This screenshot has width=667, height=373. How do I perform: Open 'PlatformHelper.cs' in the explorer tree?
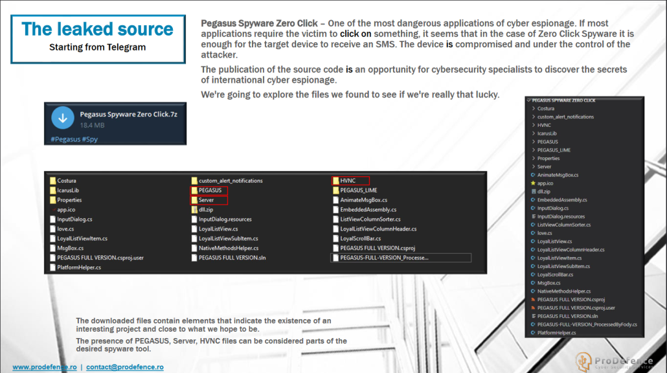tap(556, 333)
